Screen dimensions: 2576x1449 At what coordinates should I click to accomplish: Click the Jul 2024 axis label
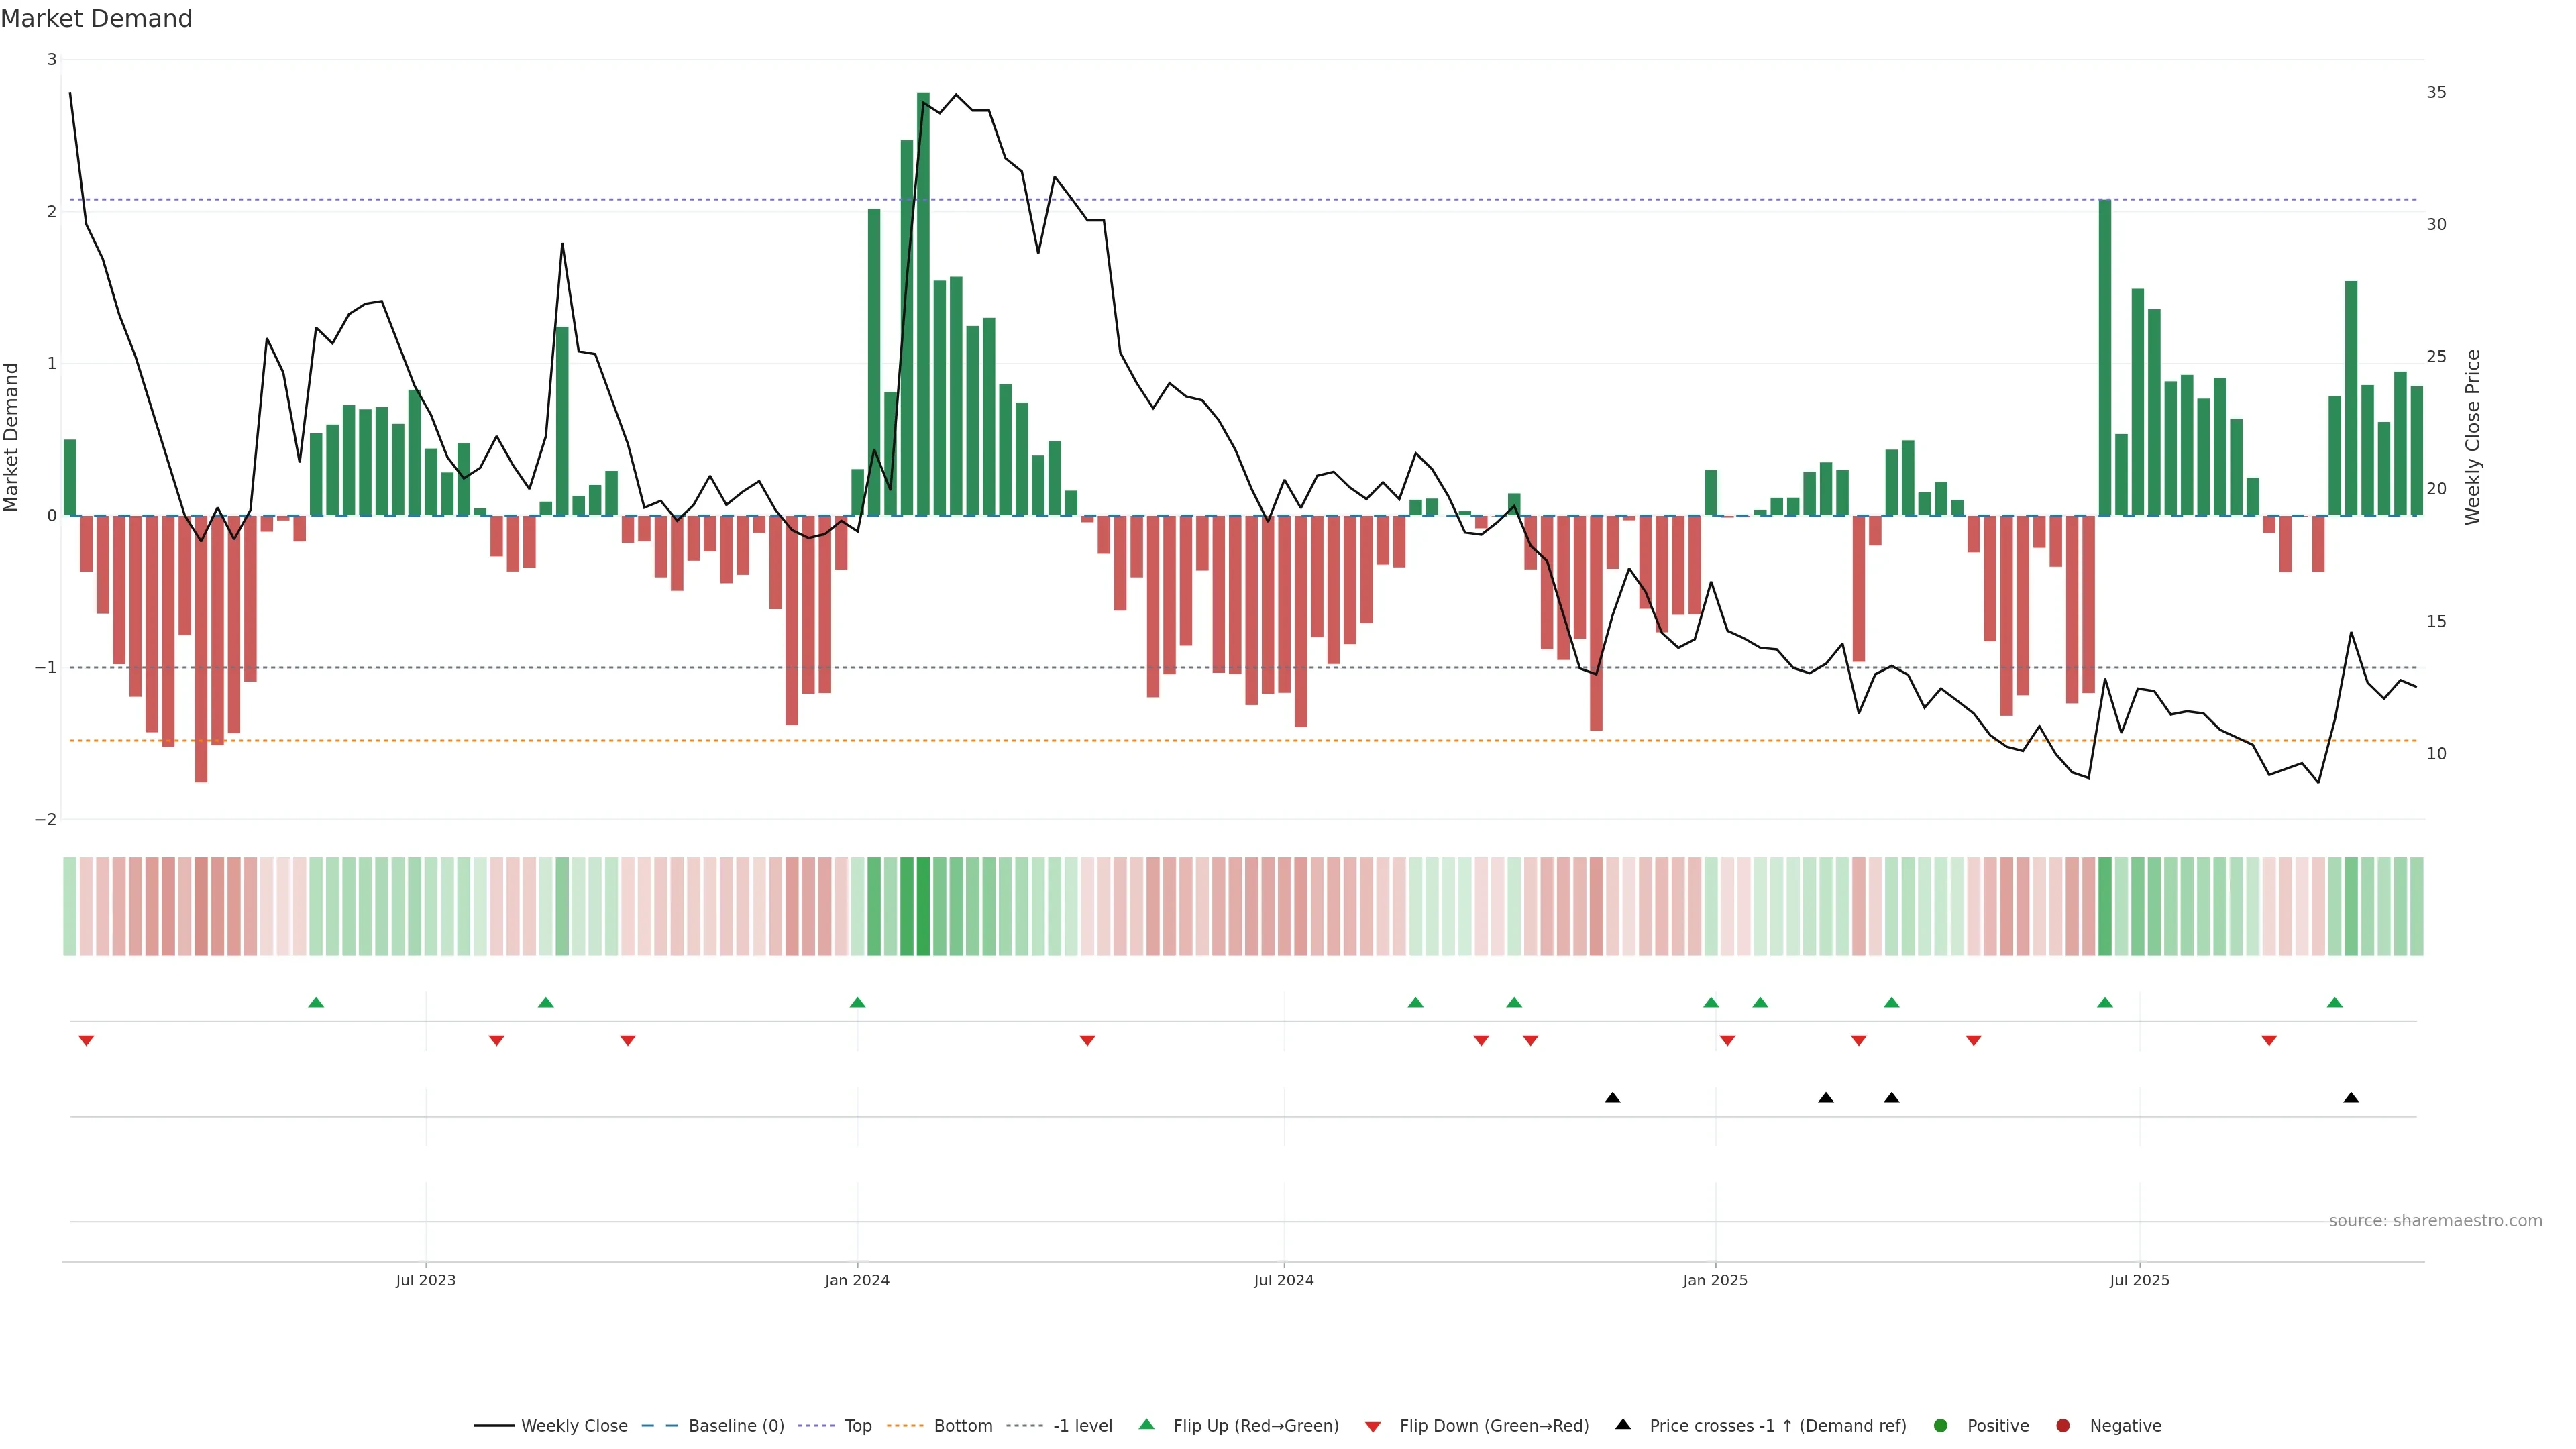click(x=1284, y=1280)
